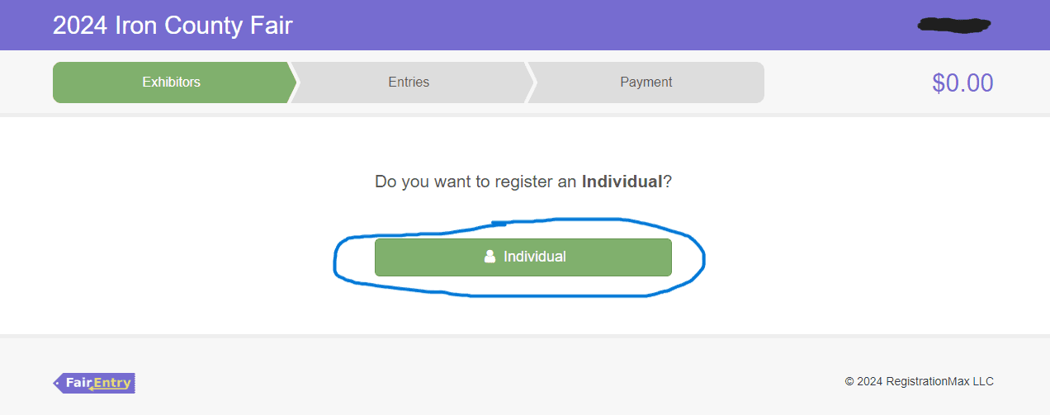Viewport: 1050px width, 415px height.
Task: Register using the green Individual button
Action: pyautogui.click(x=523, y=257)
